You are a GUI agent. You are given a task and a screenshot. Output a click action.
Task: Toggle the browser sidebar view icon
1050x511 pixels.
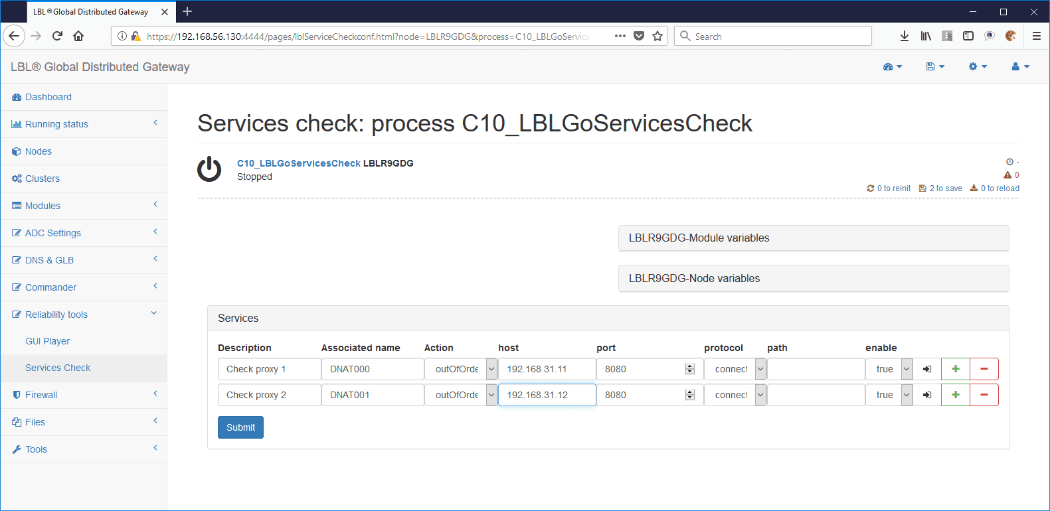(968, 36)
